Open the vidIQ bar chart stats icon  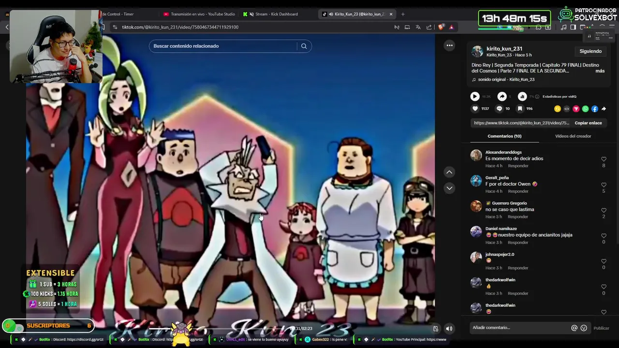(x=522, y=97)
